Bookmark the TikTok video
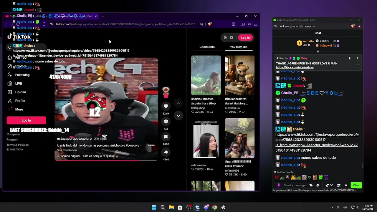 click(166, 137)
